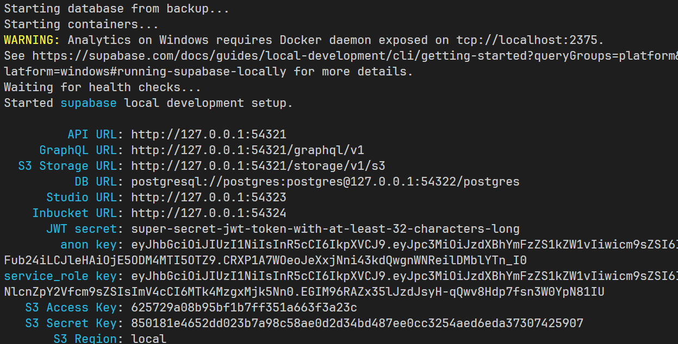Click the JWT secret value text
678x344 pixels.
tap(325, 229)
